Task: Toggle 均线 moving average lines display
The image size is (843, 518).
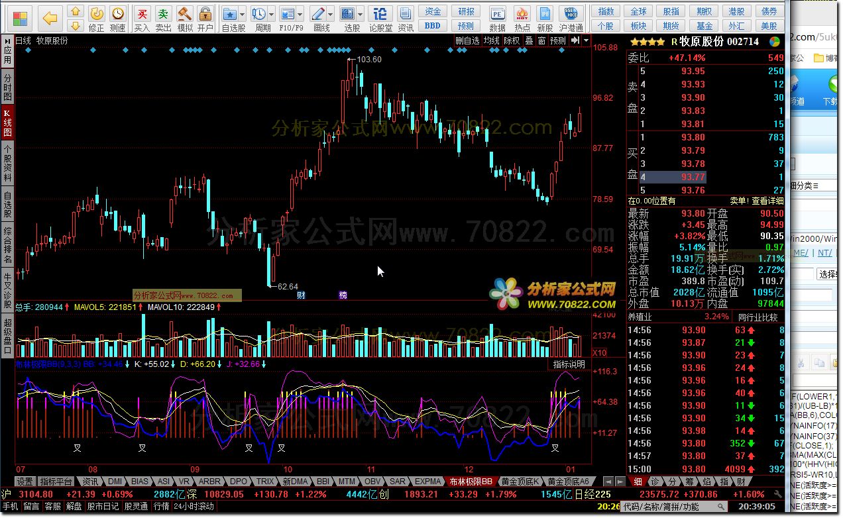Action: coord(491,40)
